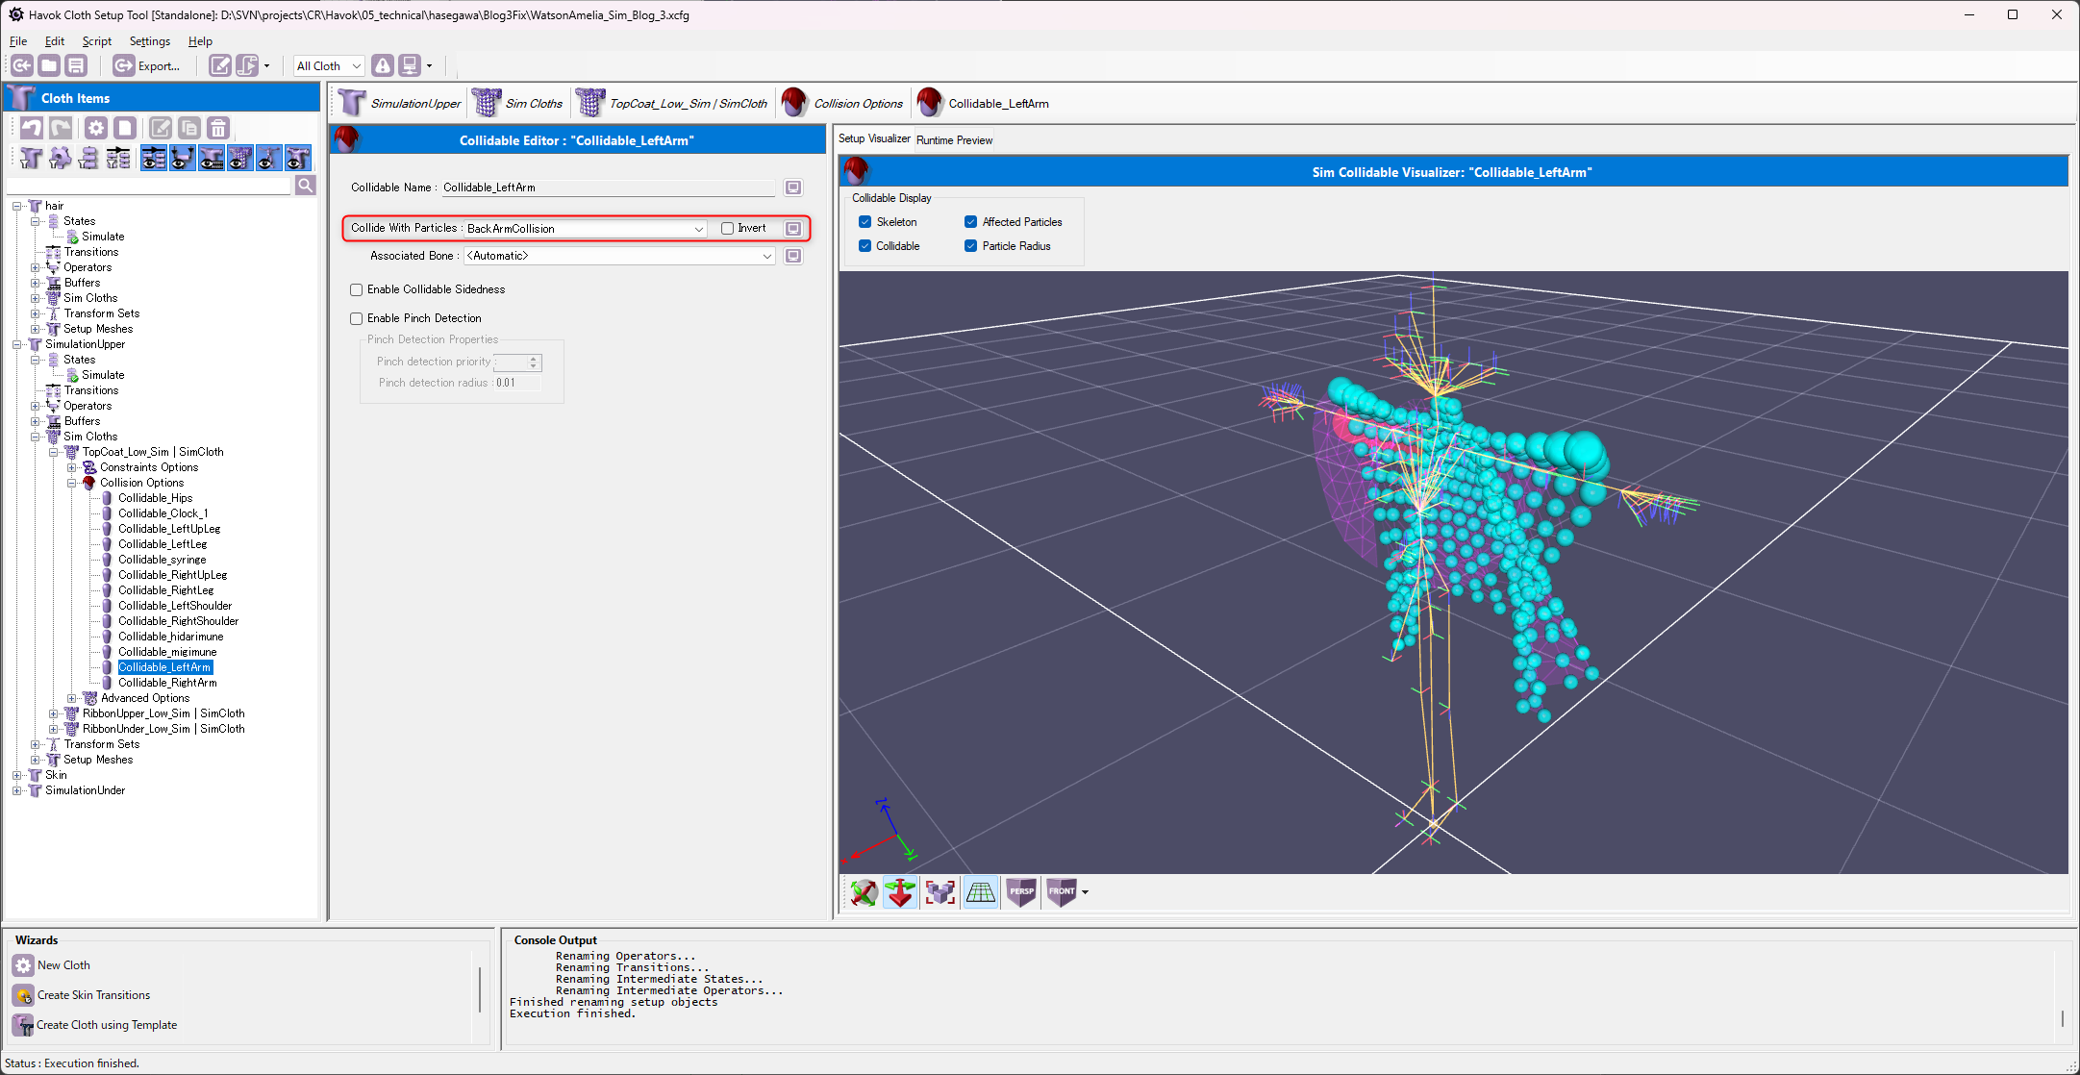Click the SimulationUpper breadcrumb
The width and height of the screenshot is (2080, 1075).
[x=399, y=103]
